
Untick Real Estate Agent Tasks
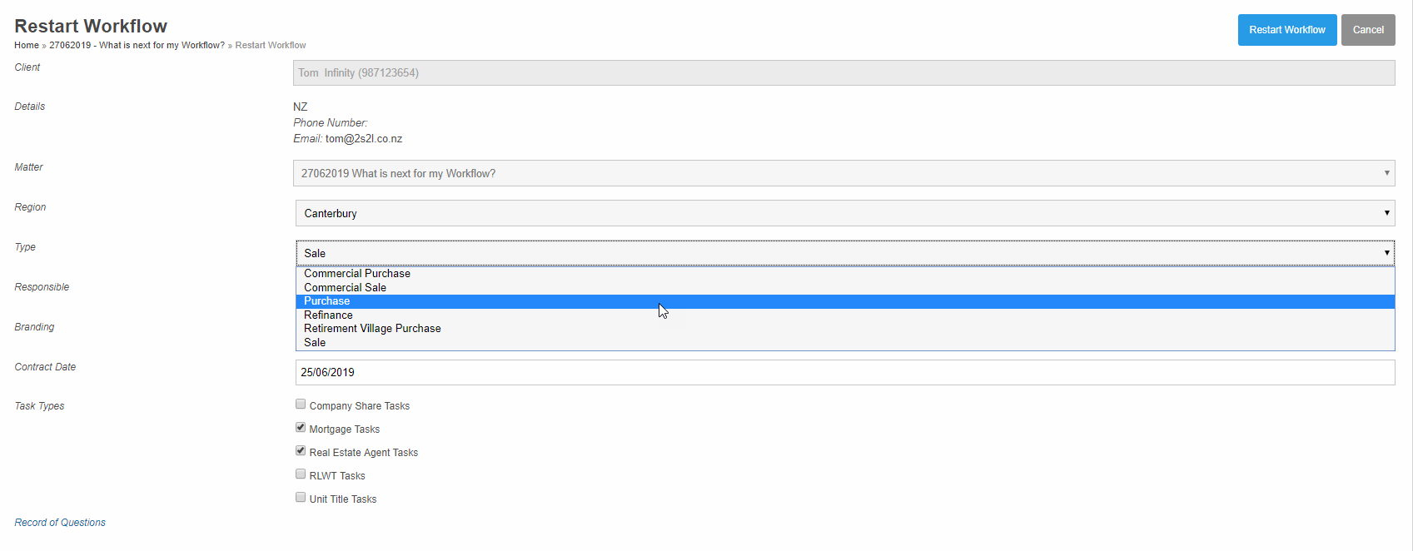pyautogui.click(x=301, y=451)
